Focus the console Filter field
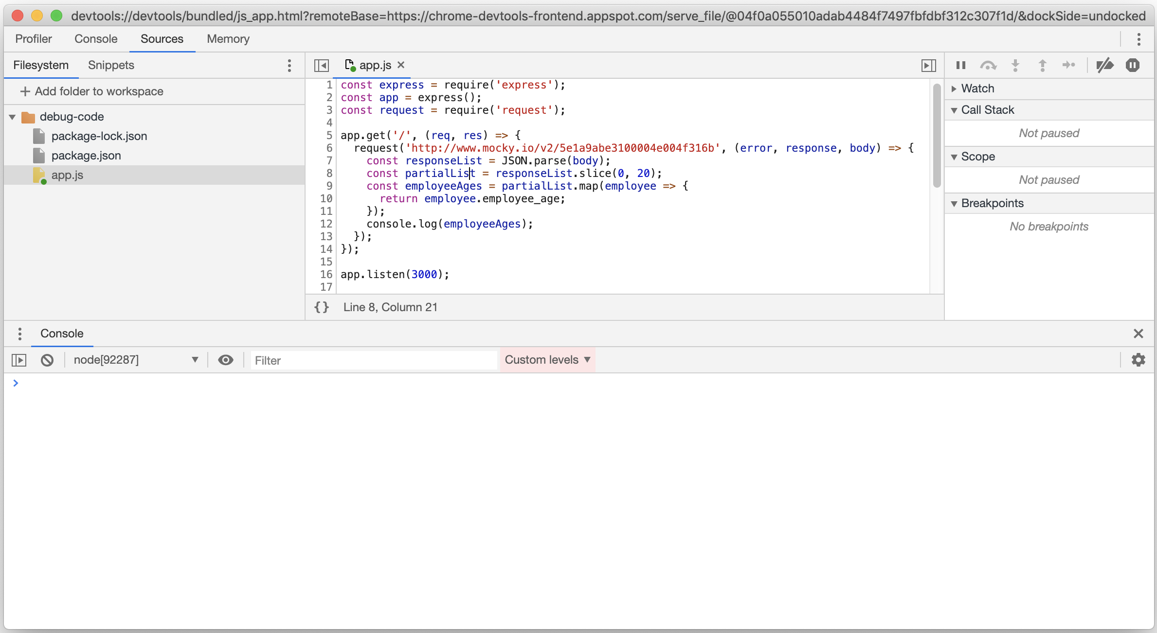 tap(374, 360)
